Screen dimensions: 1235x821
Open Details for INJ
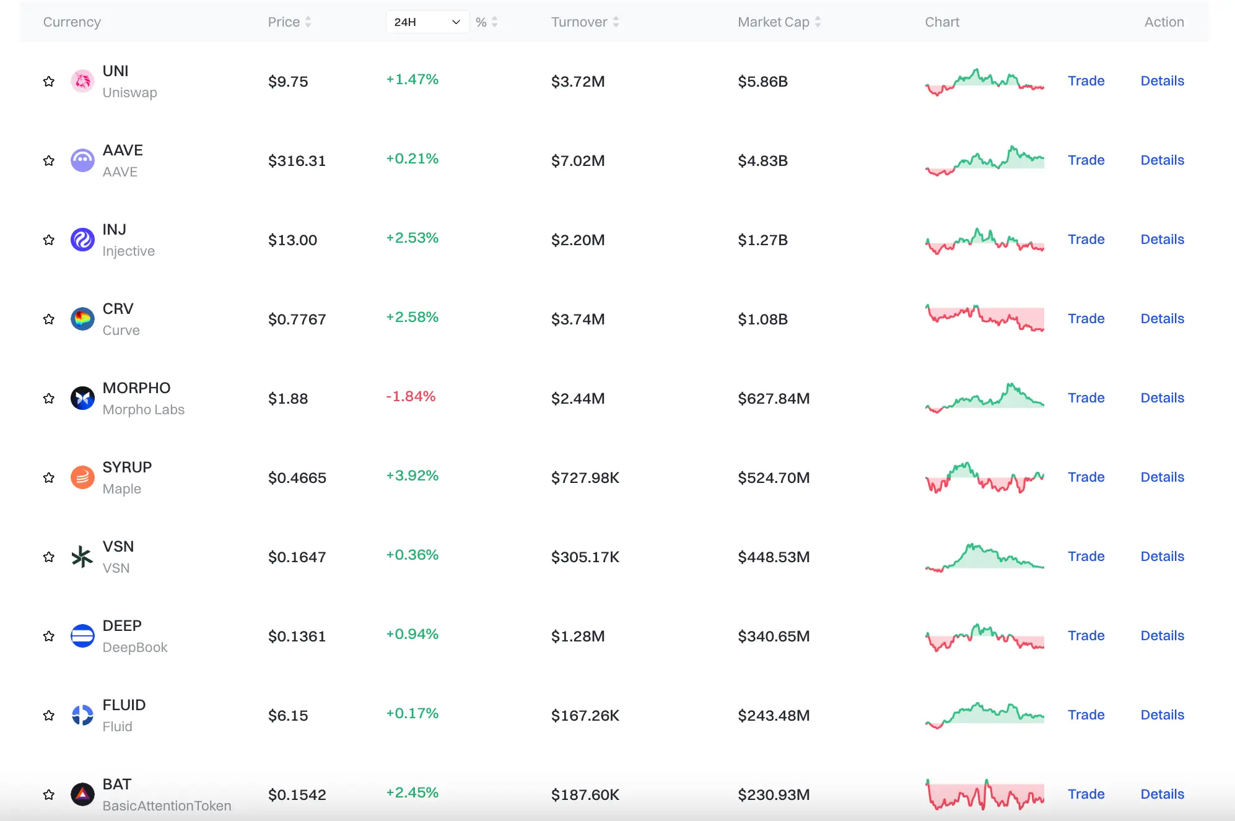pos(1162,240)
